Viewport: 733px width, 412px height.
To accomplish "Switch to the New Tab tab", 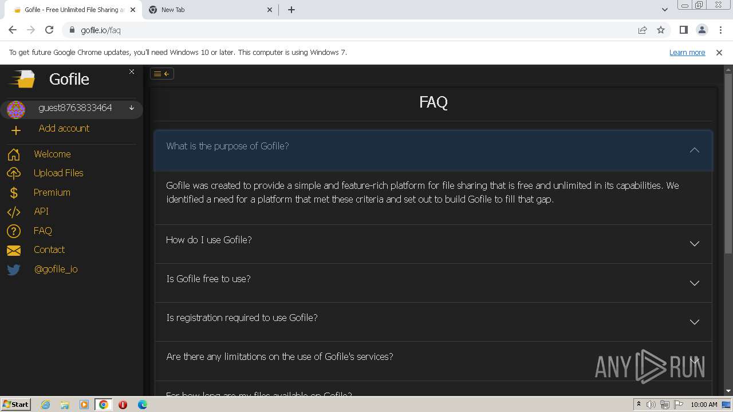I will coord(209,10).
